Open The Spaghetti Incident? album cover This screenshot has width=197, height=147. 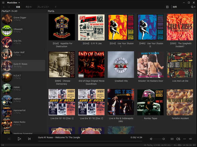pos(180,27)
